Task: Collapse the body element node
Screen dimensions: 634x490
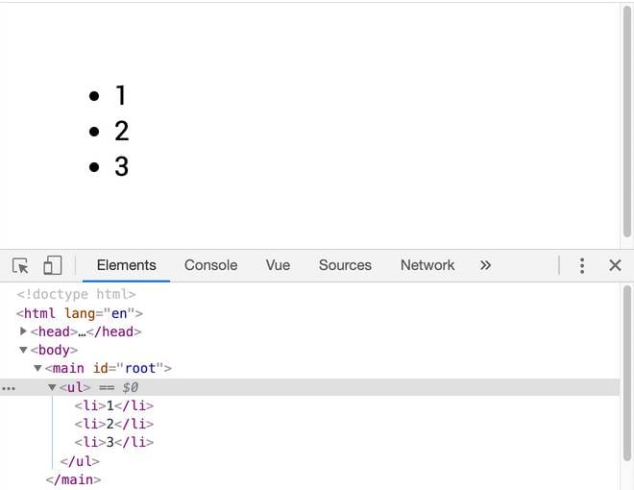Action: click(24, 350)
